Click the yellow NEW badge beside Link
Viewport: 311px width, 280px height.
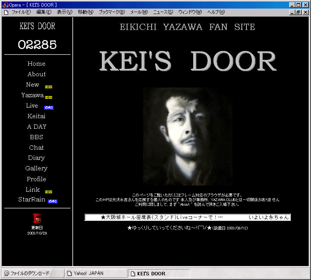point(48,192)
